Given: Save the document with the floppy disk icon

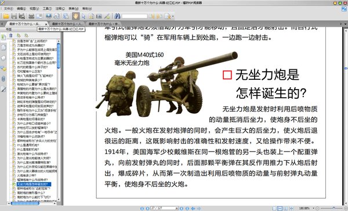Looking at the screenshot, I should (14, 16).
